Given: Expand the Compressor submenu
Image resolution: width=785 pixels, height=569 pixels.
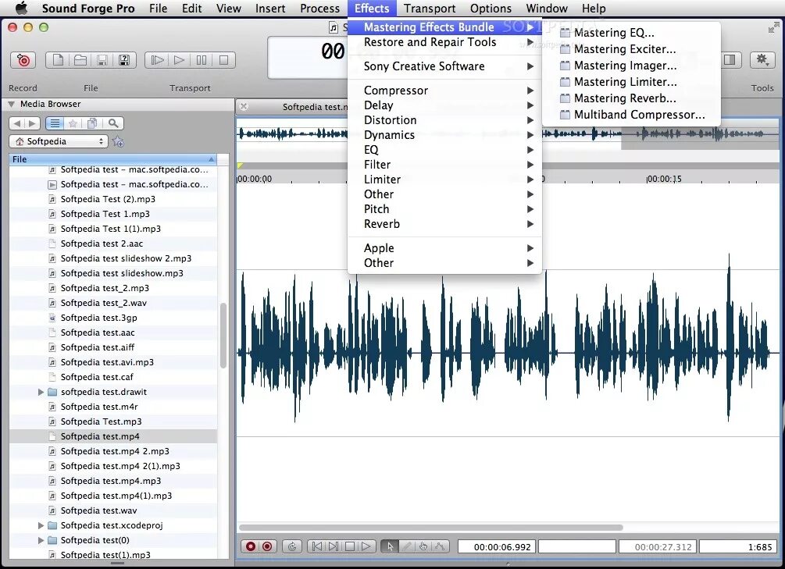Looking at the screenshot, I should coord(444,91).
